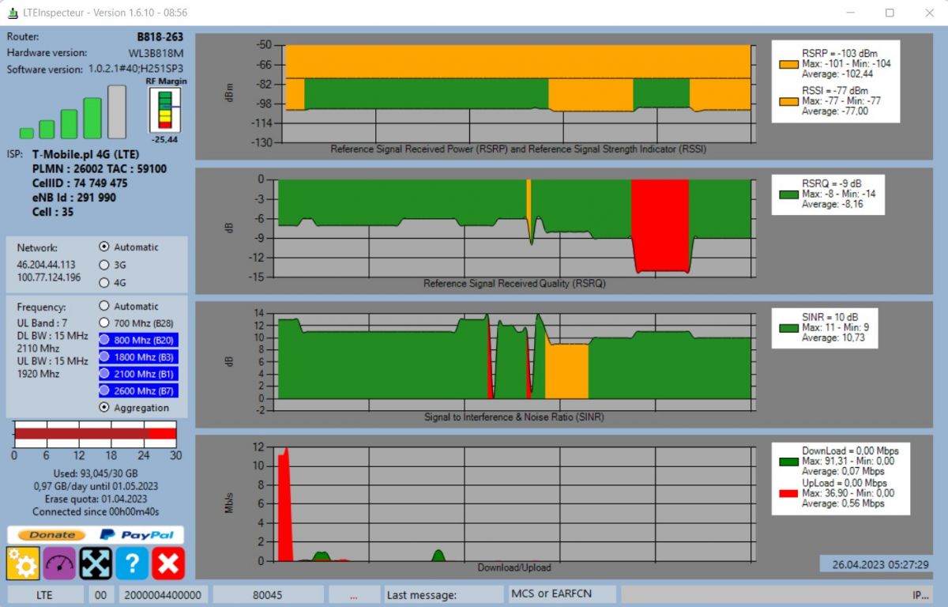This screenshot has width=948, height=607.
Task: Toggle the 1800 Mhz (B3) band
Action: [x=138, y=356]
